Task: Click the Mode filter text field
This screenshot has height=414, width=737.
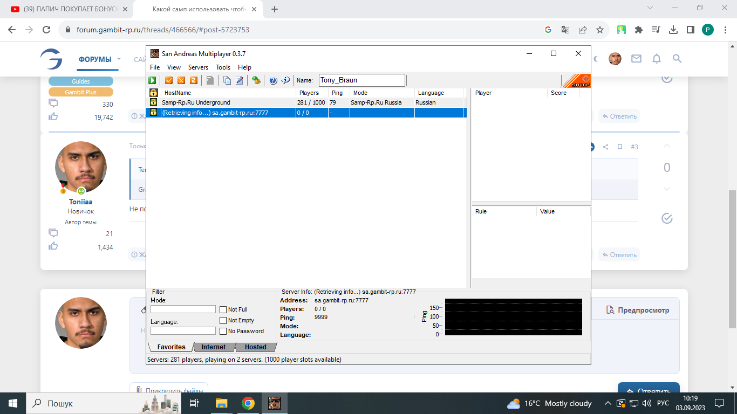Action: (183, 309)
